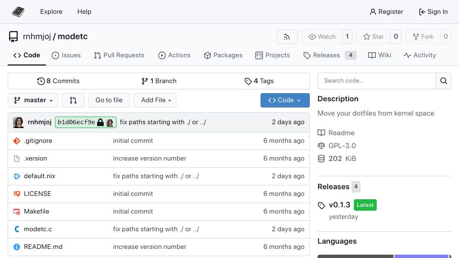Viewport: 459px width, 258px height.
Task: Open the master branch dropdown
Action: (x=33, y=100)
